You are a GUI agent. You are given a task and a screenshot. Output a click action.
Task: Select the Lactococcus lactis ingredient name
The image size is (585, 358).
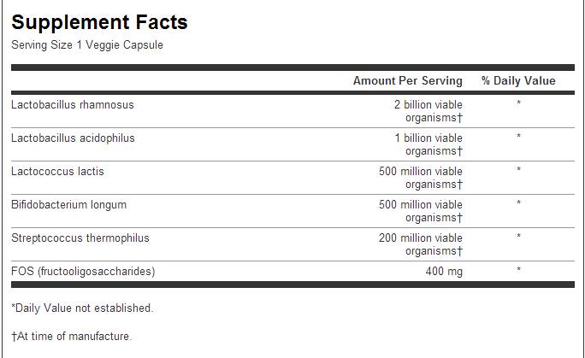[x=56, y=172]
